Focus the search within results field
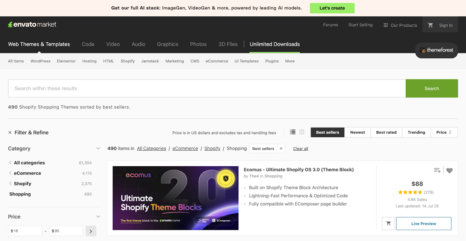 (207, 88)
